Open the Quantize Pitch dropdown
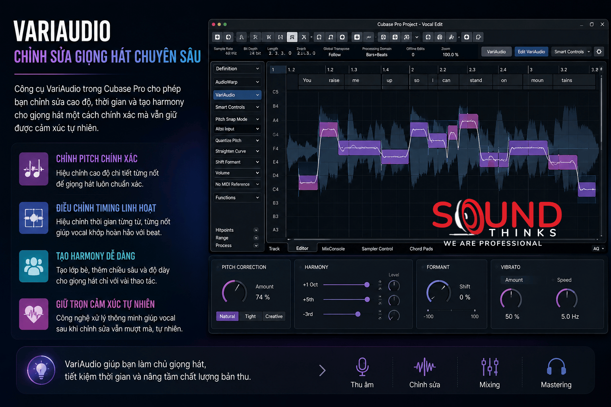 [x=237, y=140]
